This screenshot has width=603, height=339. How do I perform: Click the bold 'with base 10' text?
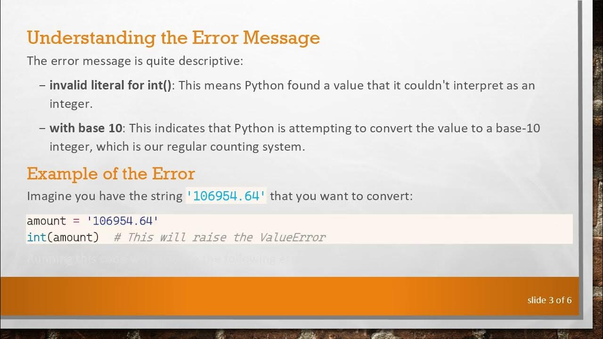[86, 128]
